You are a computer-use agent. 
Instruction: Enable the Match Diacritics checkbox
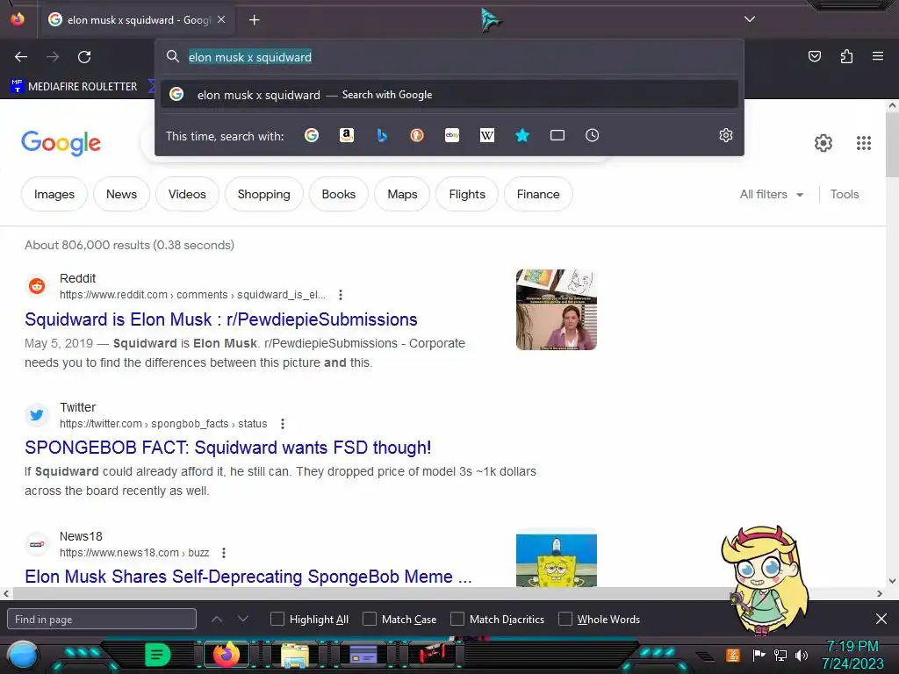[x=457, y=619]
